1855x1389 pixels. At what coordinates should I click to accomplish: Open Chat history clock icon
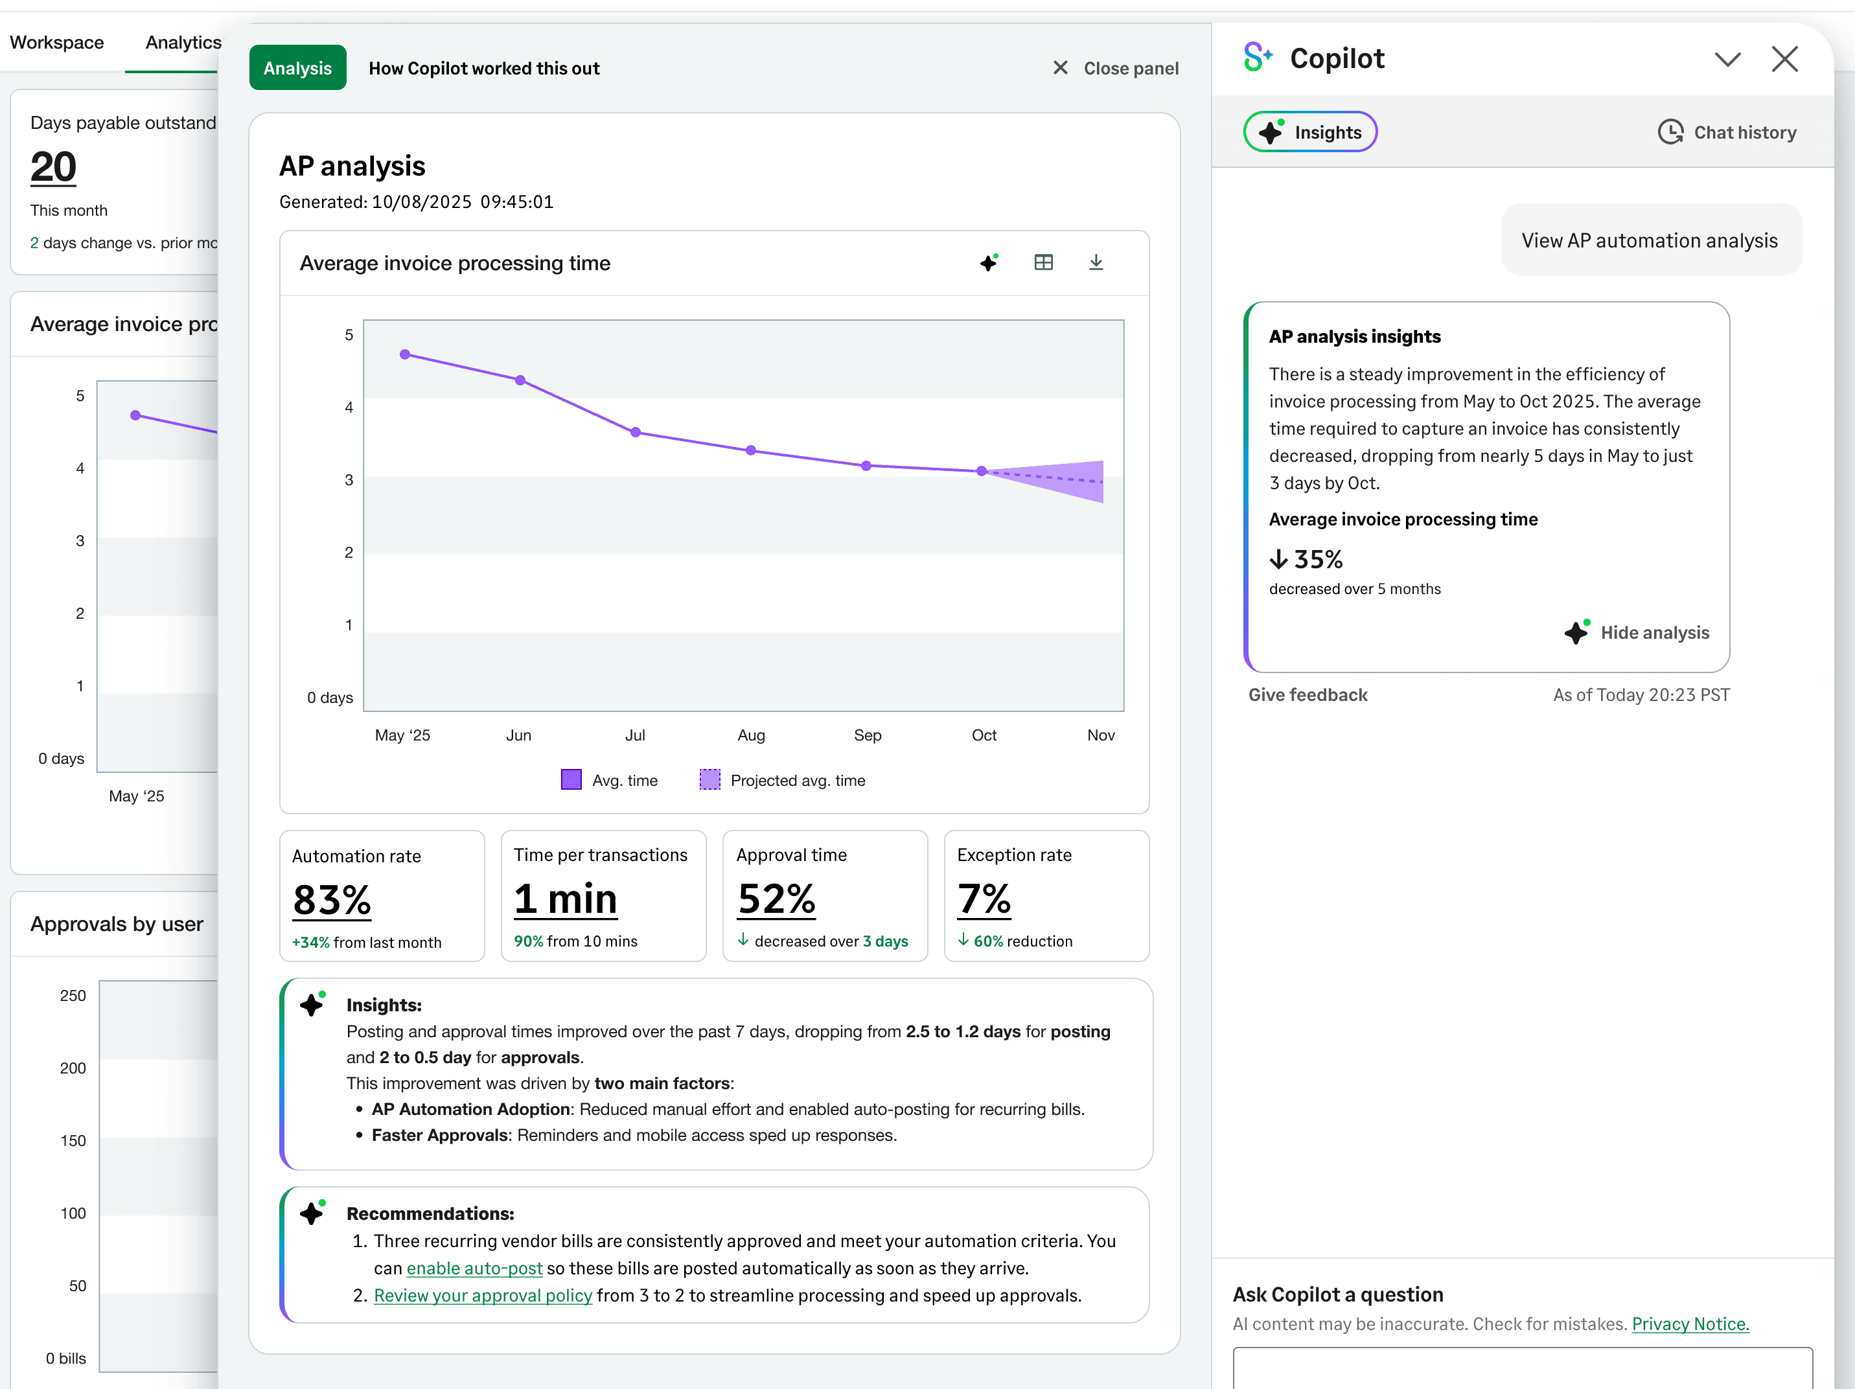coord(1670,132)
